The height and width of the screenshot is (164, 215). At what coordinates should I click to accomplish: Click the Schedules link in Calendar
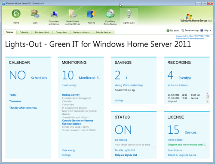pyautogui.click(x=39, y=78)
